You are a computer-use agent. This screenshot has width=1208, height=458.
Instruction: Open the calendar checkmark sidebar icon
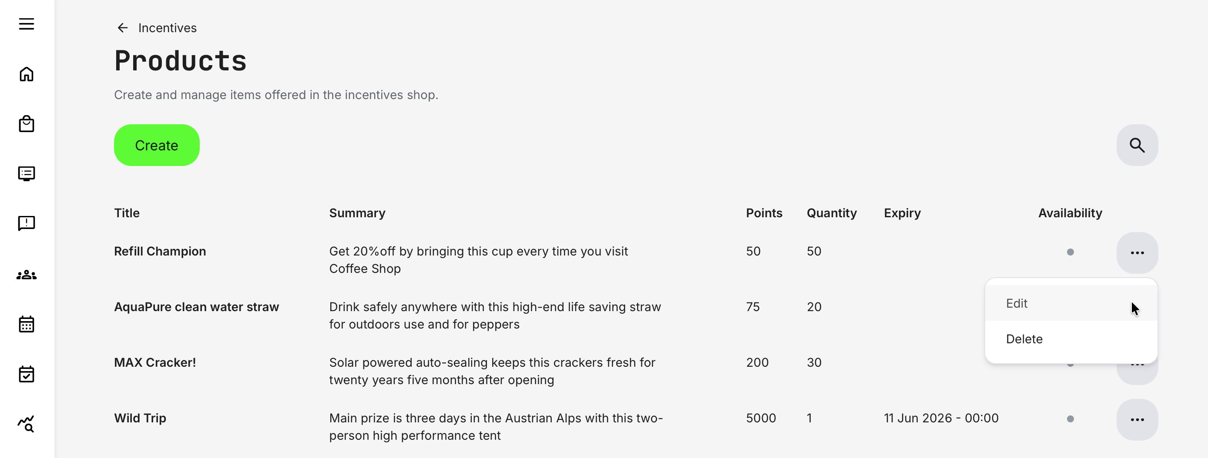pyautogui.click(x=27, y=374)
